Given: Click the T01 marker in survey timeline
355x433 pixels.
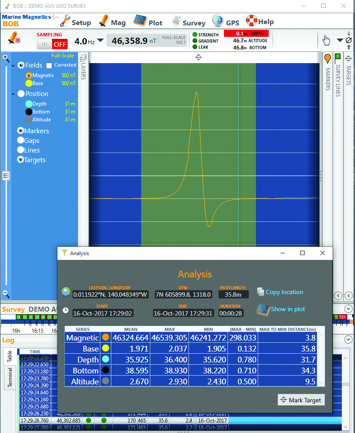Looking at the screenshot, I should [342, 317].
